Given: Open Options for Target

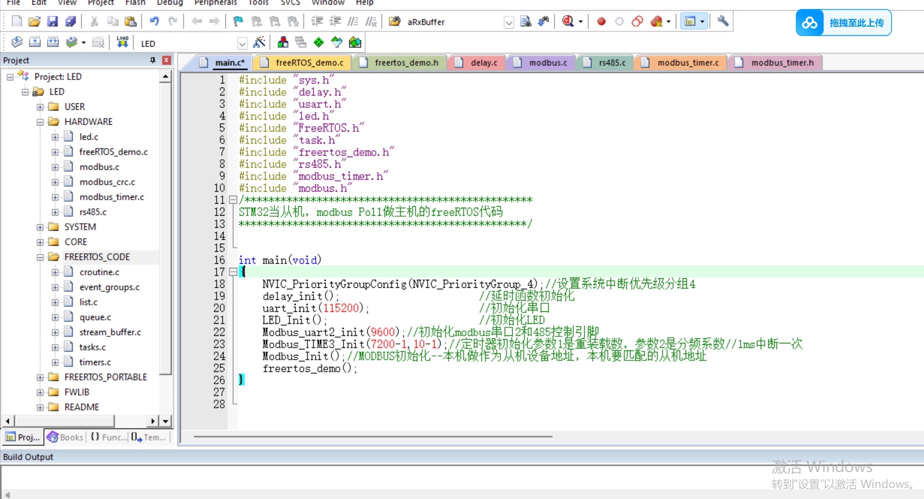Looking at the screenshot, I should coord(259,43).
